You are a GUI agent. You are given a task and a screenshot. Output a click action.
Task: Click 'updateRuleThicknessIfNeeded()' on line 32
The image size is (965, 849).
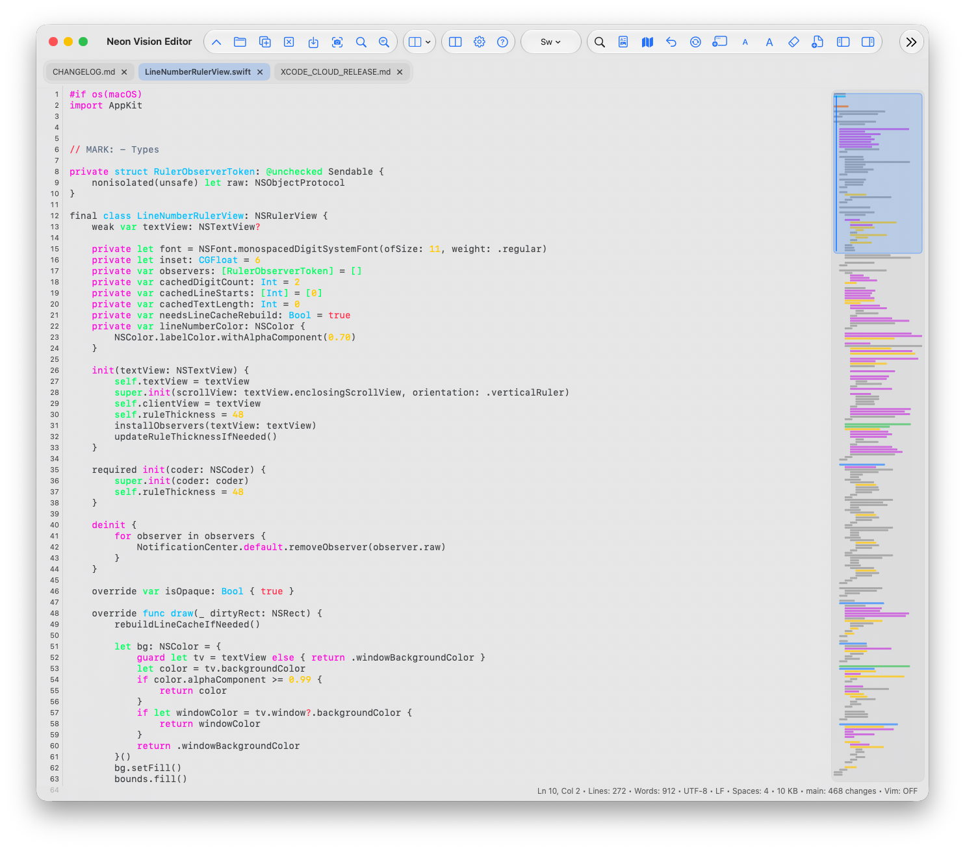(x=196, y=437)
